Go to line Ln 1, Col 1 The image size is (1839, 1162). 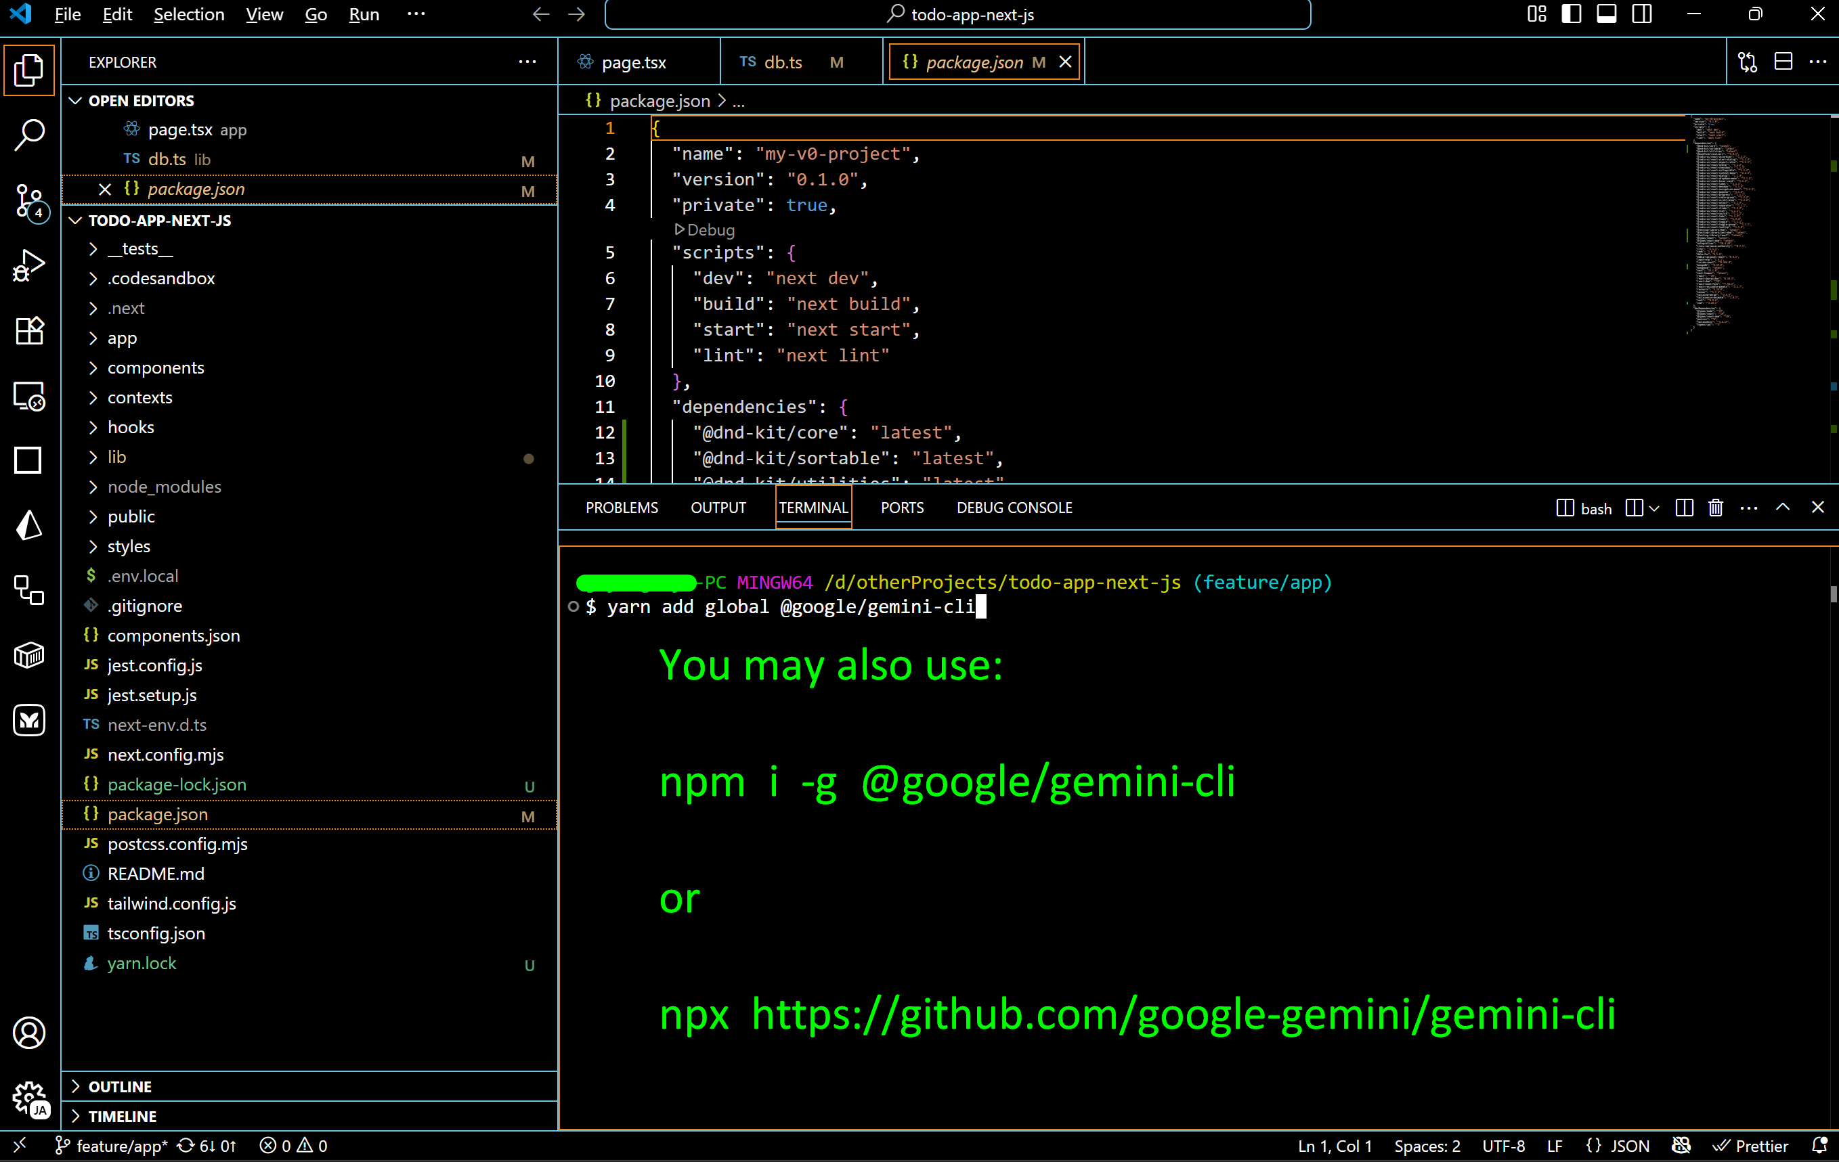[1335, 1145]
